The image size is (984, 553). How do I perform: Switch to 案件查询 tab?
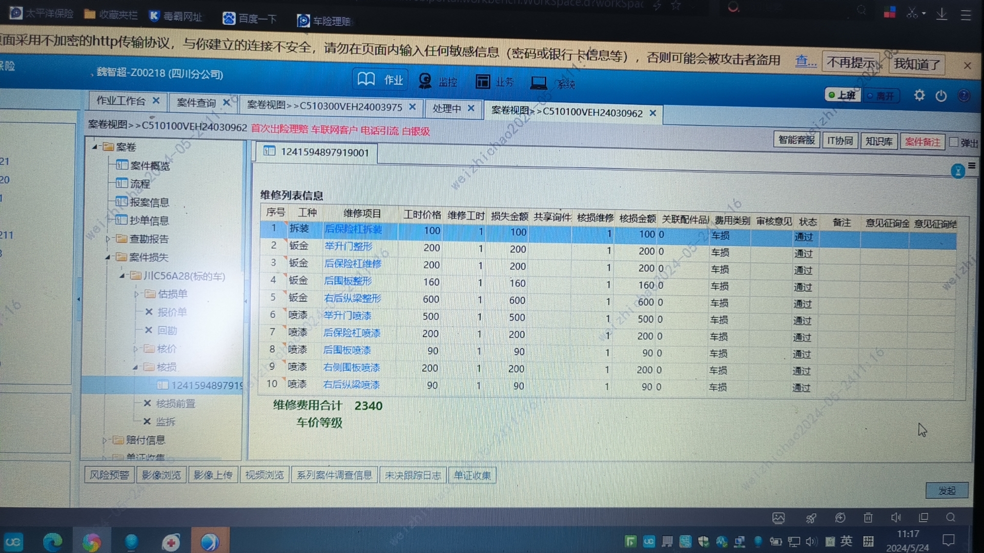pos(196,102)
